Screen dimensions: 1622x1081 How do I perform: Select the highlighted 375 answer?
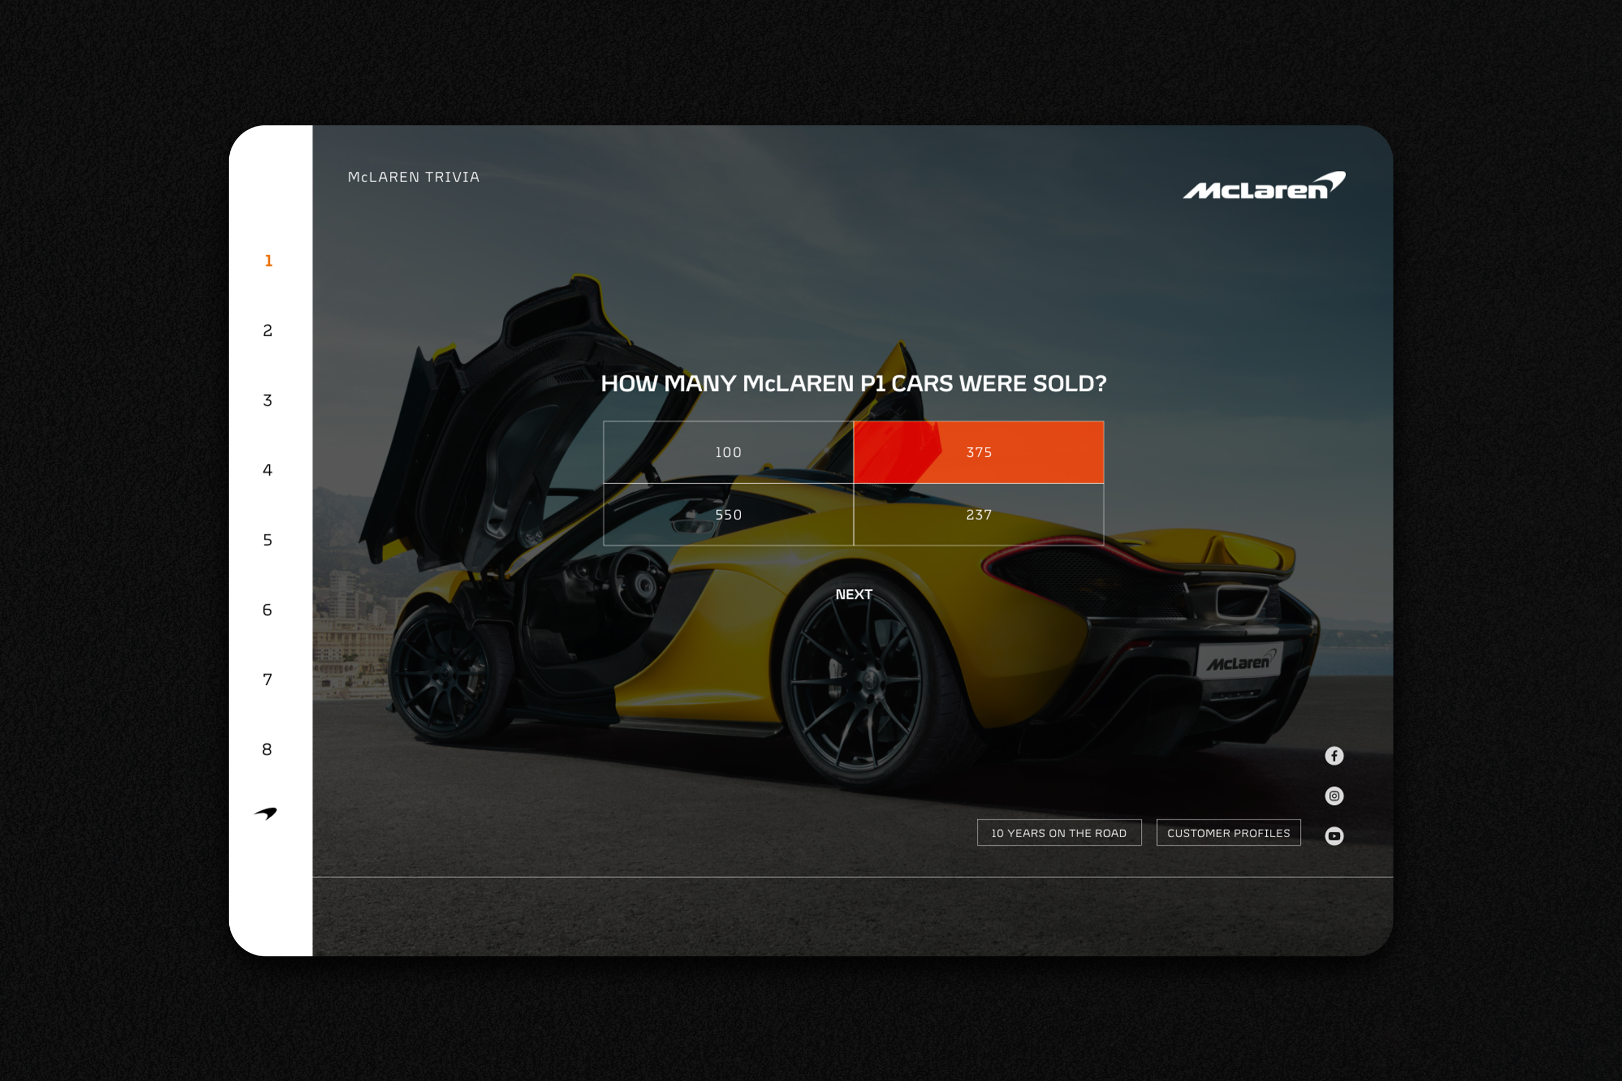coord(978,452)
